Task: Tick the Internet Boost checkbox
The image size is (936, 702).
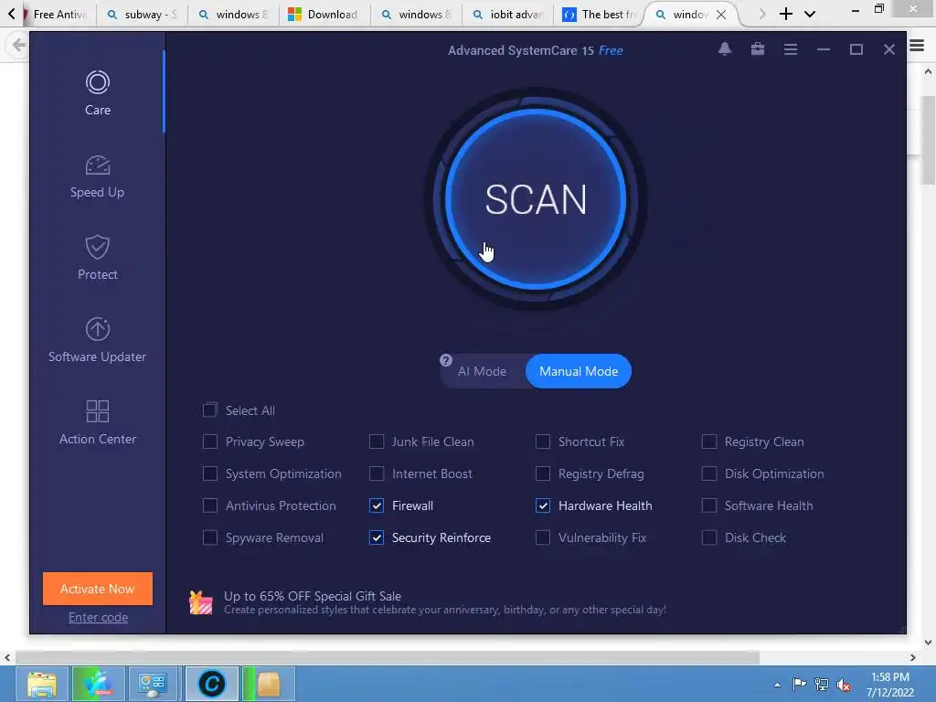Action: [x=376, y=474]
